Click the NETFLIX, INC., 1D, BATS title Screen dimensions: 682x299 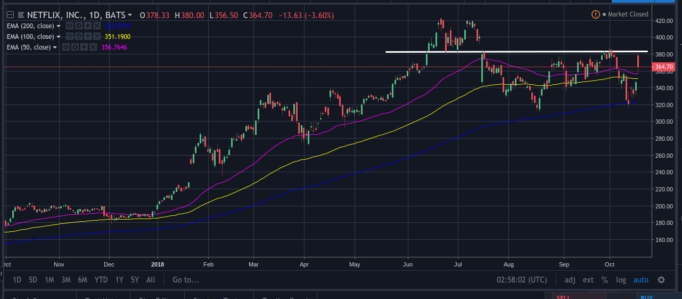(x=76, y=15)
